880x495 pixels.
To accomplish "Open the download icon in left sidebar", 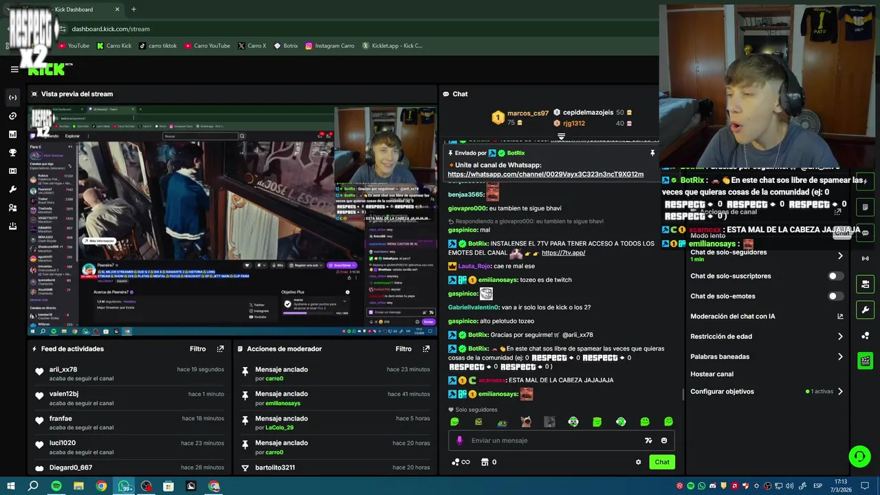I will [x=12, y=226].
